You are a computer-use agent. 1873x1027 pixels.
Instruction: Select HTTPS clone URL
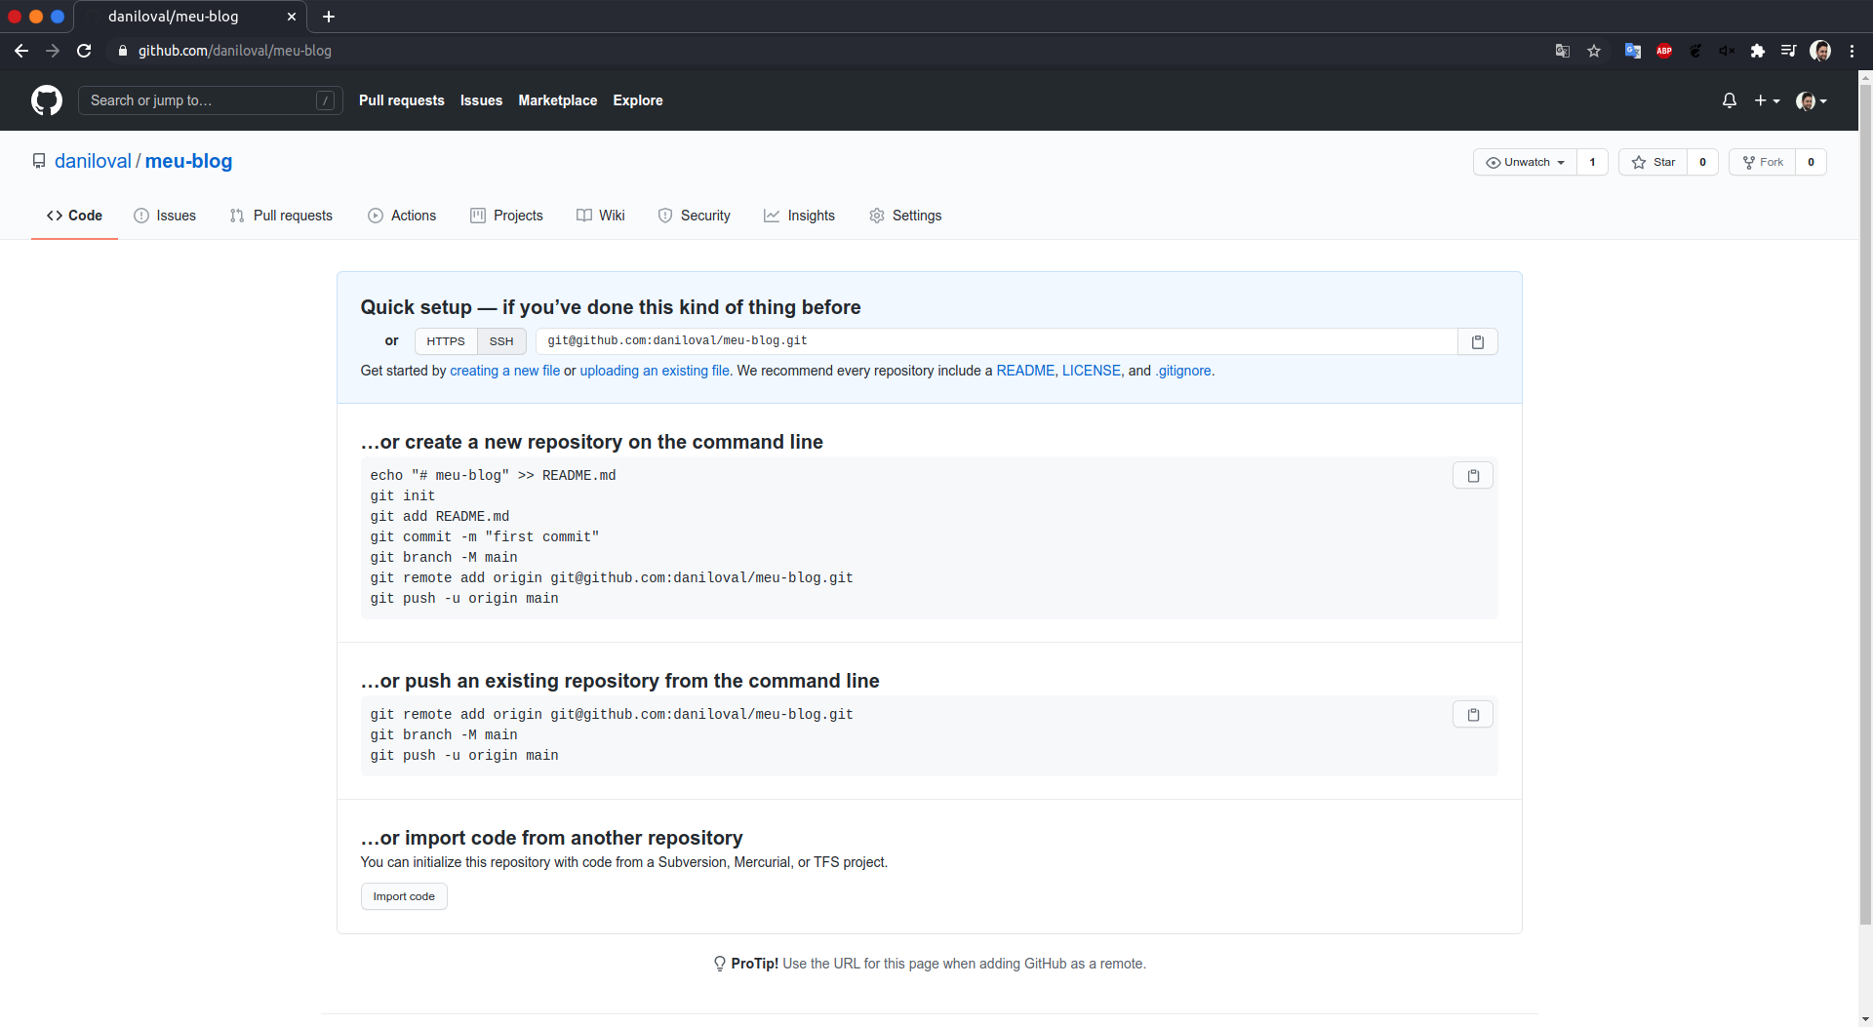click(446, 341)
